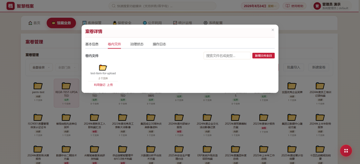Close the 案卷详情 dialog
The image size is (360, 164).
coord(273,30)
